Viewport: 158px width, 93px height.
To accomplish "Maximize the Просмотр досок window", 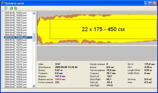I will (150, 3).
